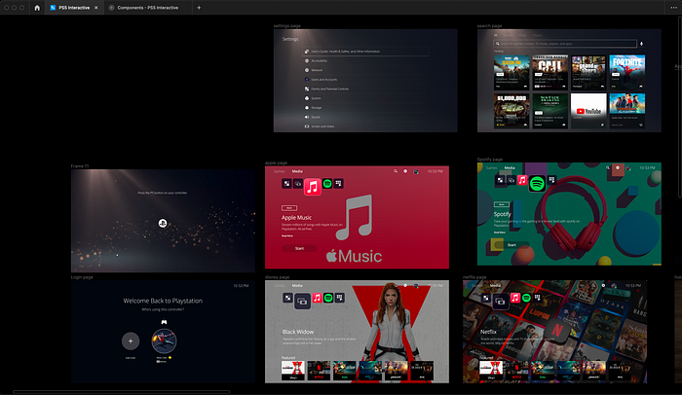This screenshot has width=682, height=395.
Task: Select the 'search page' frame label
Action: pos(489,26)
